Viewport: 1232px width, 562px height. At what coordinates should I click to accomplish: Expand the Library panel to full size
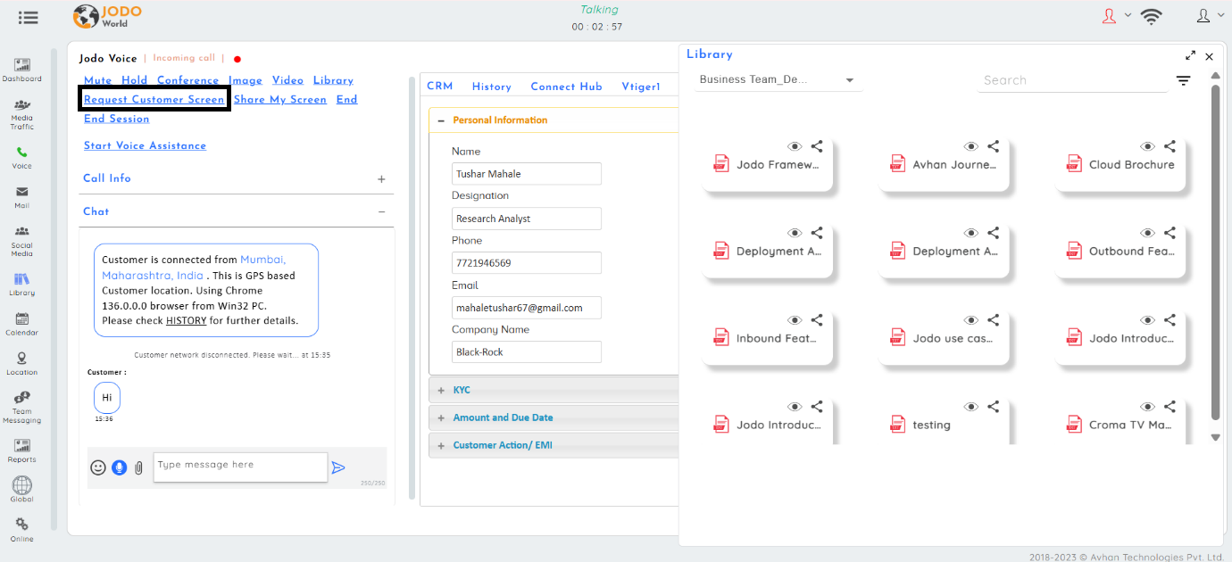(x=1190, y=56)
